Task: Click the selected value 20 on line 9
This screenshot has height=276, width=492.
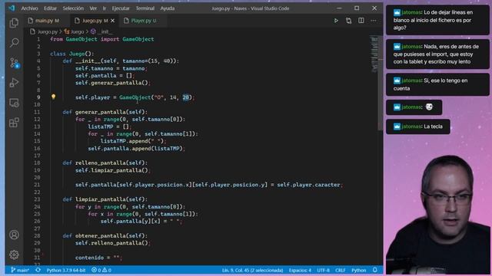Action: [x=186, y=97]
